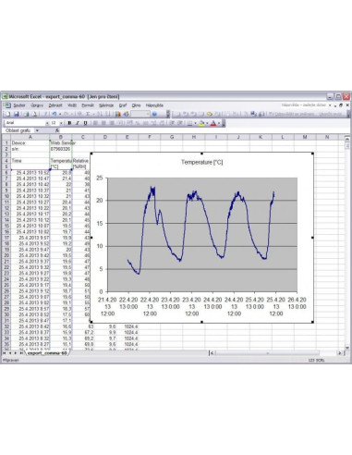Viewport: 352px width, 455px height.
Task: Click the Ukončit revizi button
Action: [x=331, y=114]
